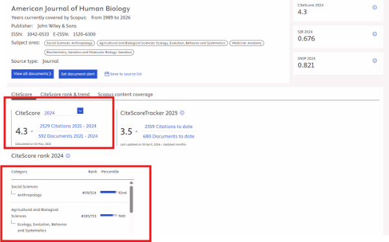Open 592 Documents 2021 - 2024 link
Screen dimensions: 389x242
click(68, 136)
